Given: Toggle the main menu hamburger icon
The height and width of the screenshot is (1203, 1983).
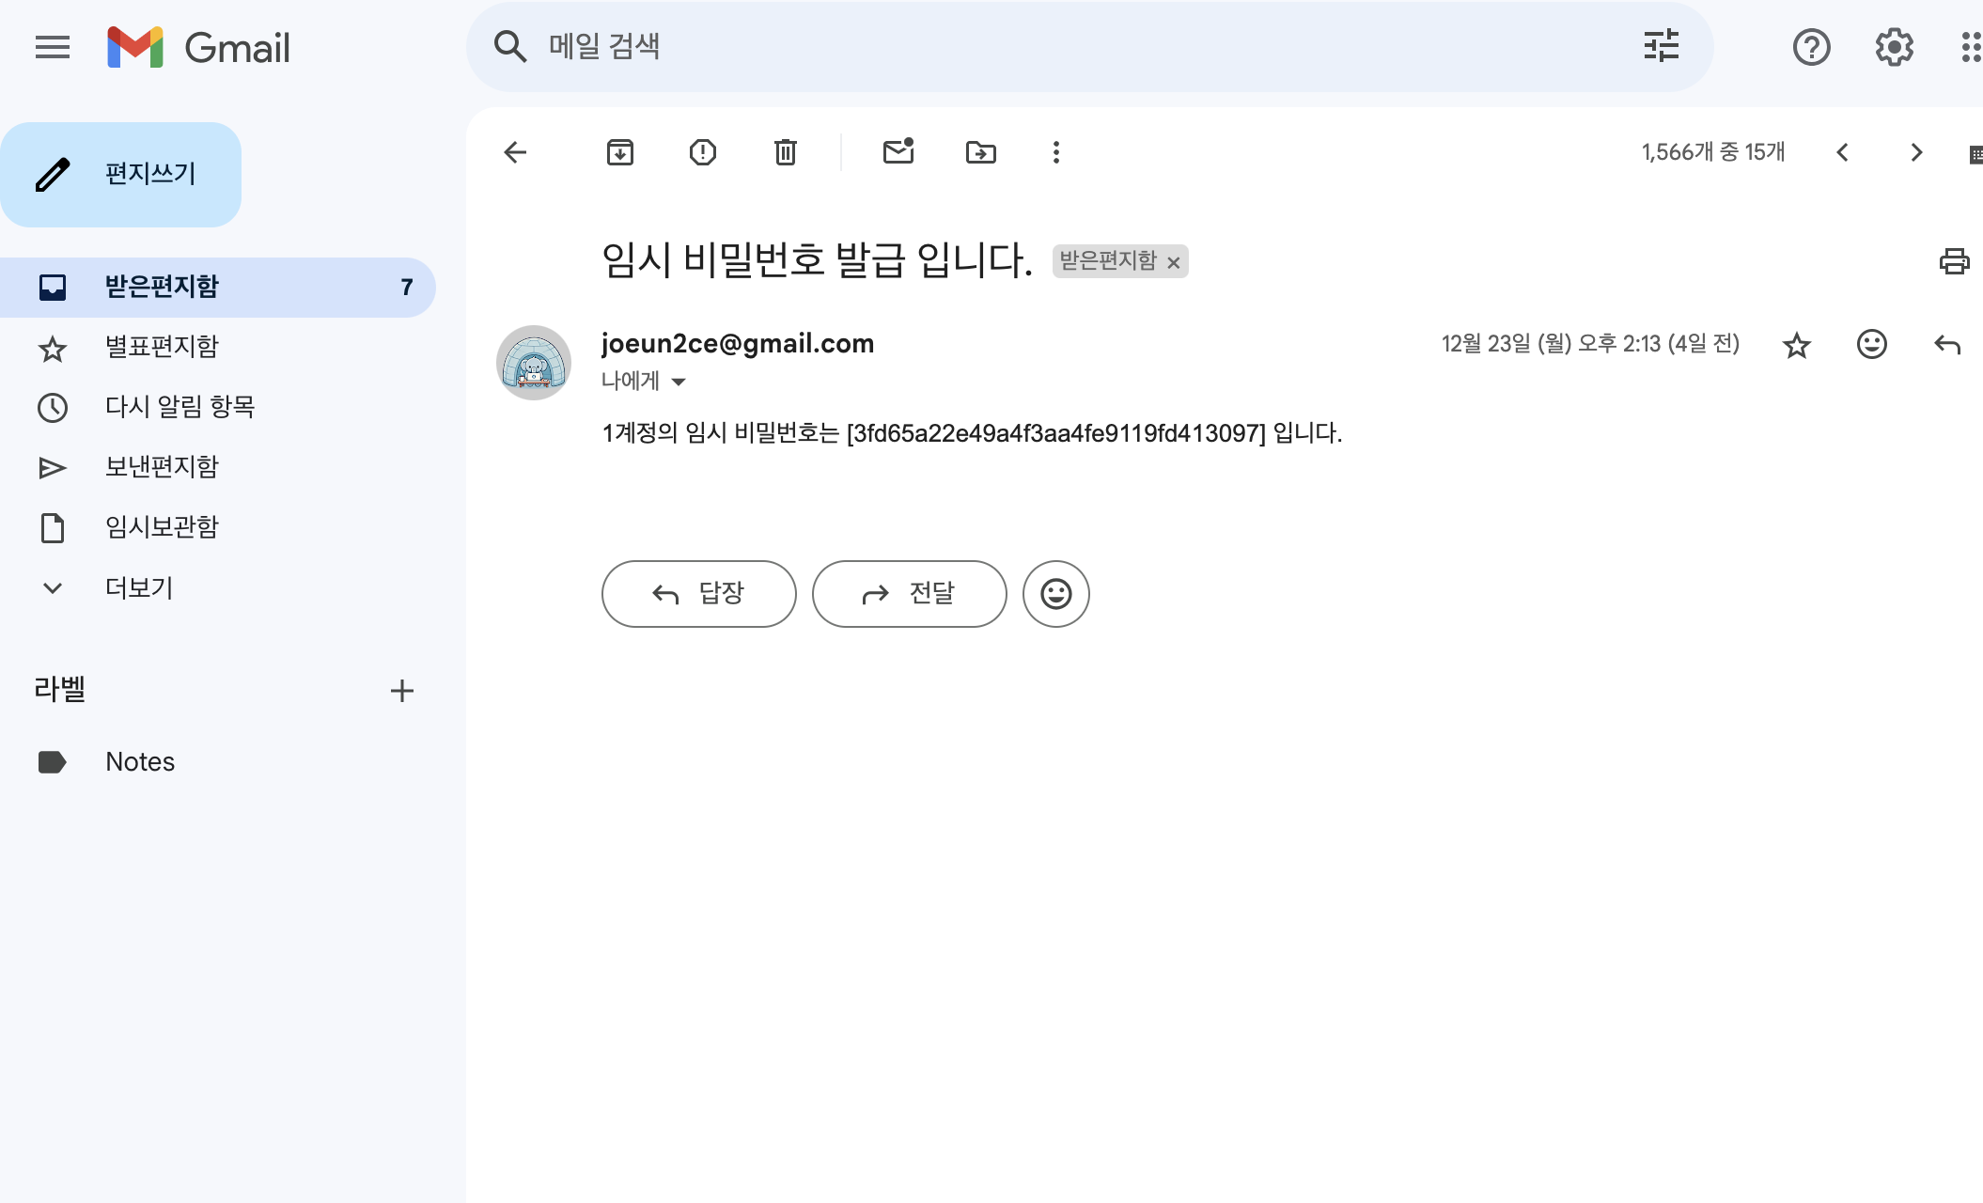Looking at the screenshot, I should pyautogui.click(x=53, y=47).
